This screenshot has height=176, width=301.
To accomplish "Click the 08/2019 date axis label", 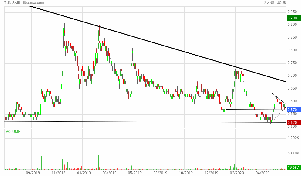I will coord(160,173).
